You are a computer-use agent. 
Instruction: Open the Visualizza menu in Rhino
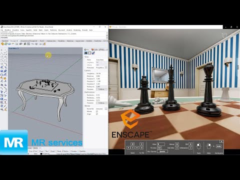(15, 30)
